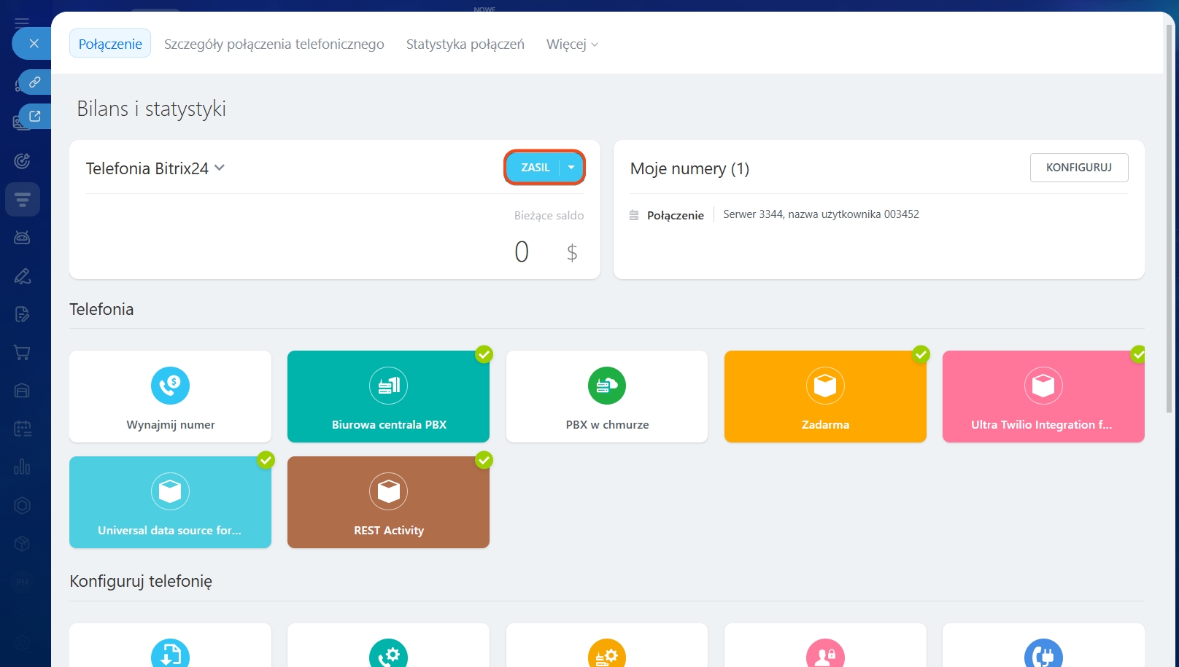
Task: Click green checkmark on Zadarma tile
Action: pyautogui.click(x=921, y=354)
